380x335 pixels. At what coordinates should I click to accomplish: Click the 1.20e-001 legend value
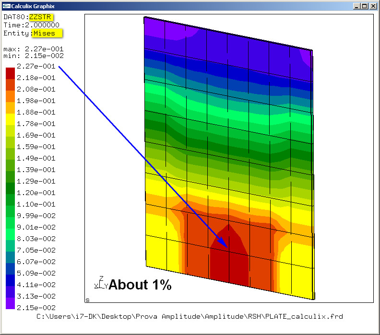36,193
